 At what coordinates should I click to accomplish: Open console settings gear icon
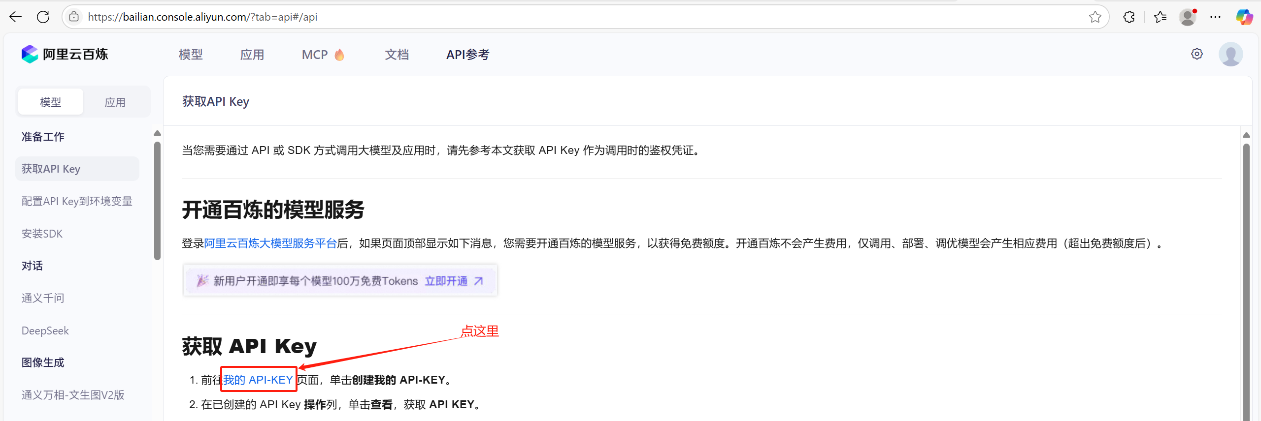[x=1197, y=54]
